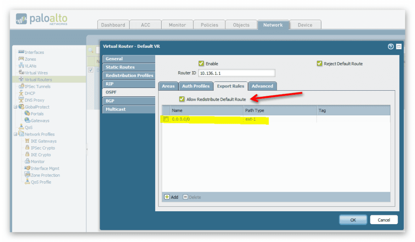Image resolution: width=415 pixels, height=242 pixels.
Task: Click the DNS Proxy icon
Action: coord(21,100)
